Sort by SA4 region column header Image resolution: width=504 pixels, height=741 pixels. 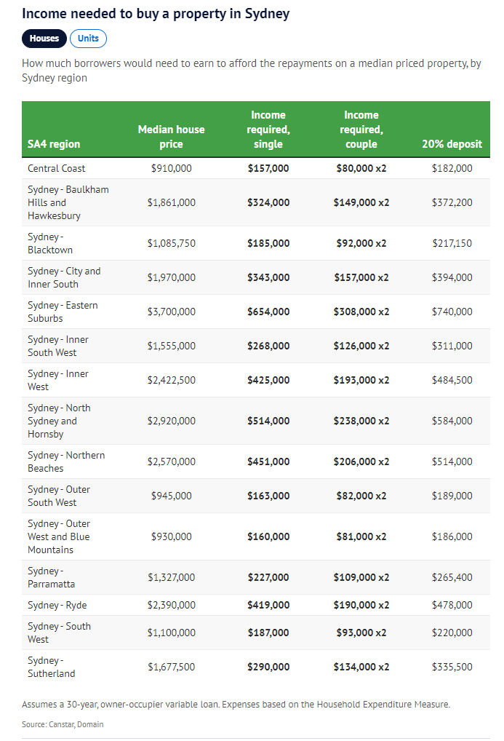coord(54,144)
